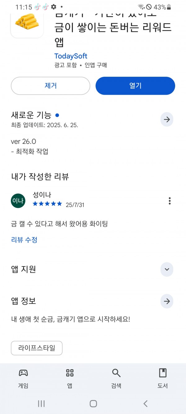Tap the Android back button
This screenshot has height=414, width=186.
pos(145,403)
